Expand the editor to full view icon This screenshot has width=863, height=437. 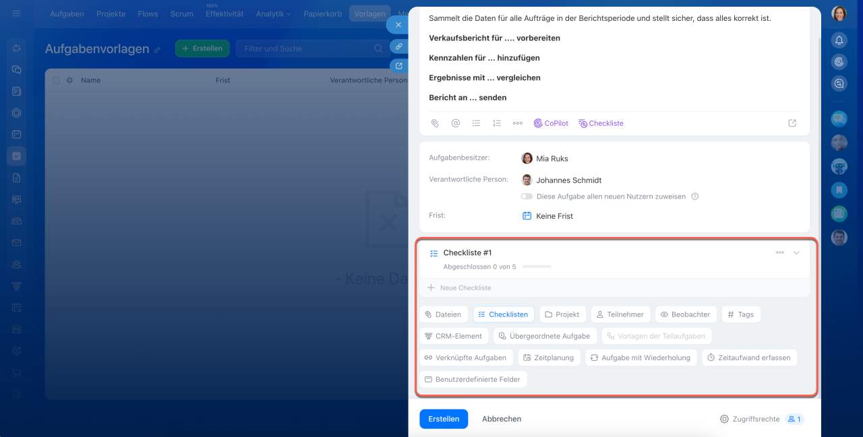[792, 123]
